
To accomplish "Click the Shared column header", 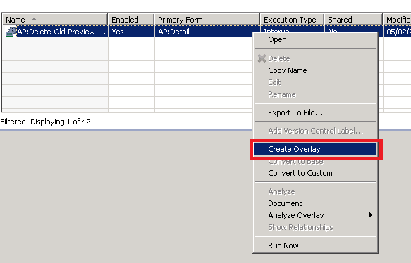I will pos(353,20).
